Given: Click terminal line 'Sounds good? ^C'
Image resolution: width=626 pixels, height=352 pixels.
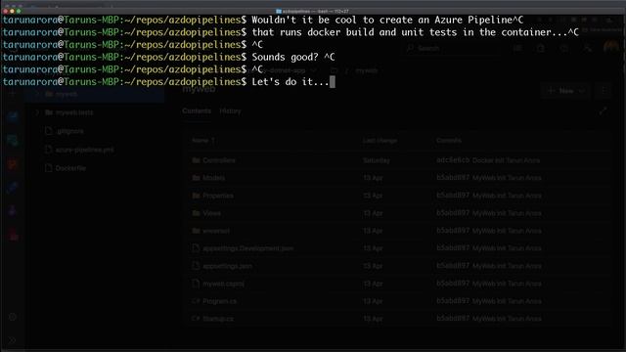Looking at the screenshot, I should click(x=293, y=57).
